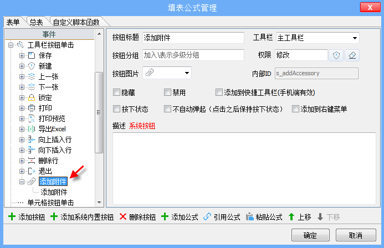Expand the 新建 tree node
This screenshot has height=248, width=384.
22,66
